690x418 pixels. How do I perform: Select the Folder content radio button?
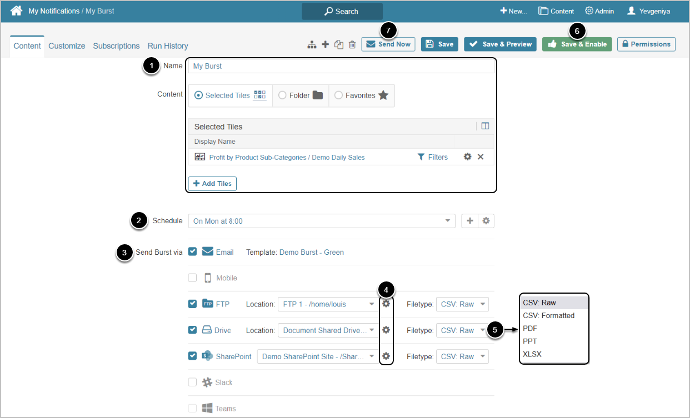[x=282, y=95]
